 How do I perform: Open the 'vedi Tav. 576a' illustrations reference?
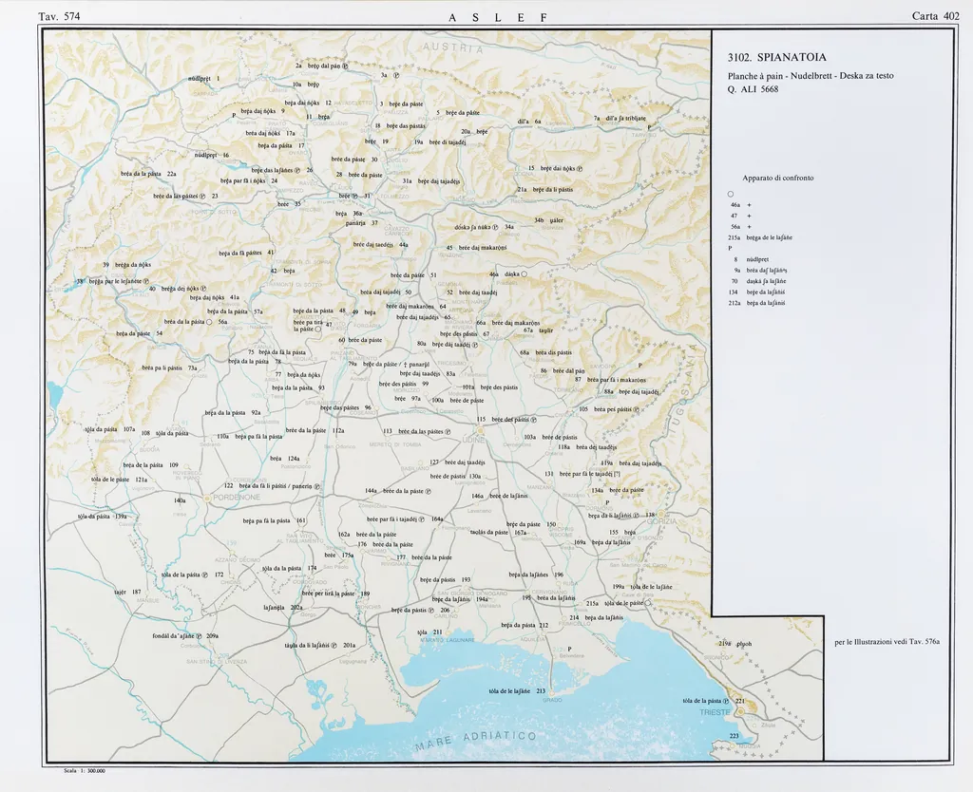coord(886,642)
